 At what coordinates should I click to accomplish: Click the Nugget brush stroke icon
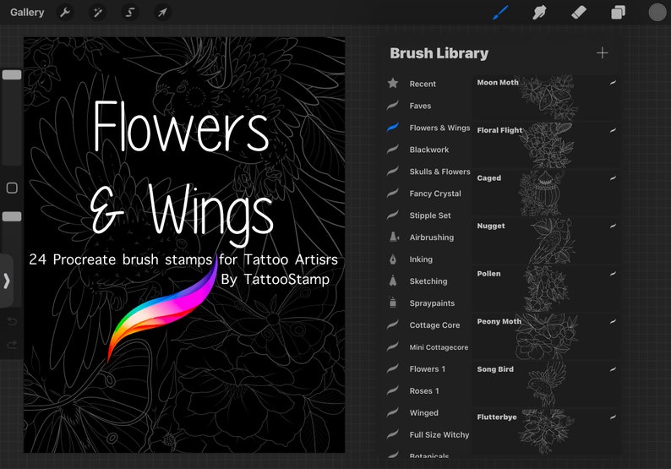point(613,226)
